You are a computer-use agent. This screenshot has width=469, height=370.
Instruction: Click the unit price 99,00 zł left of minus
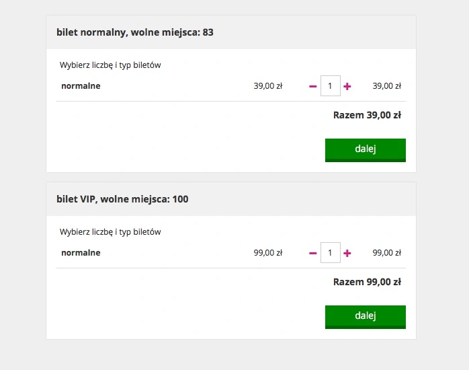coord(268,253)
